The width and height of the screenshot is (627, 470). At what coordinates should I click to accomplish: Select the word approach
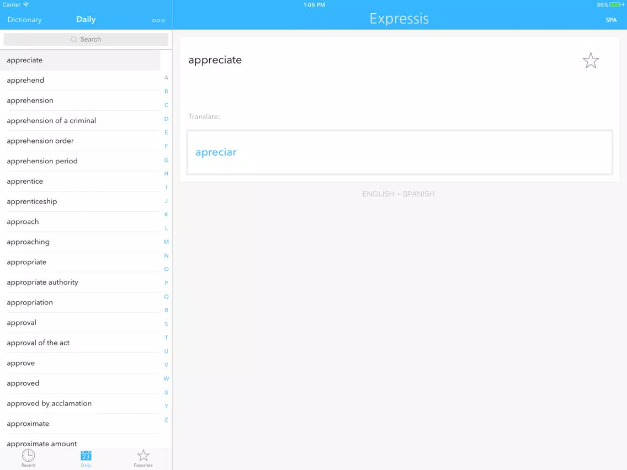pos(80,221)
